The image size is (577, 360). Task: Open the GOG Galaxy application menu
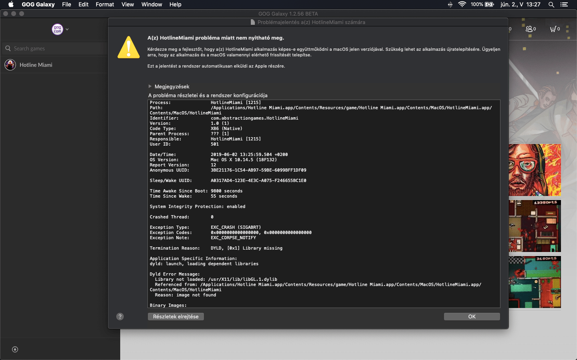pos(38,4)
